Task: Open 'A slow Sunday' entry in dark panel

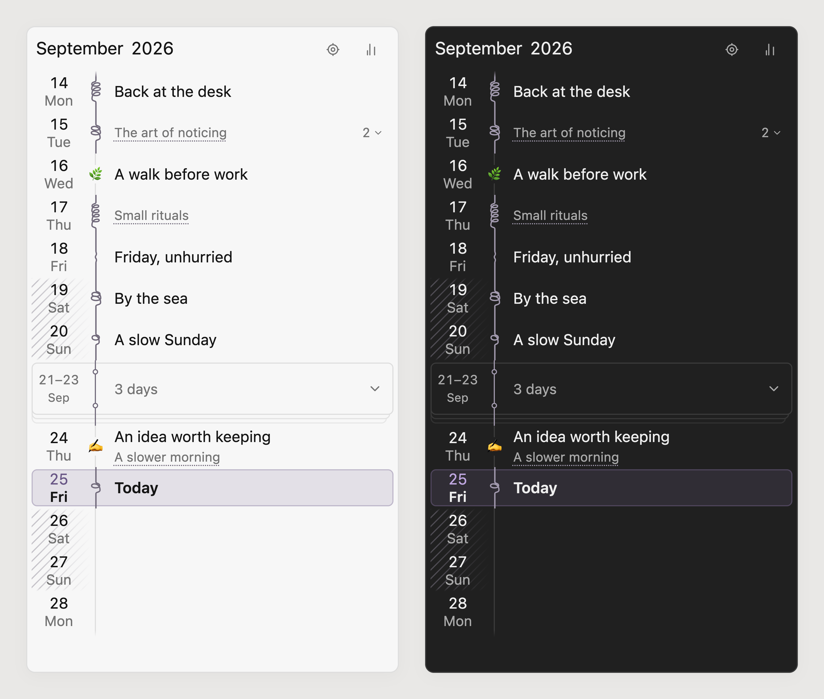Action: (564, 340)
